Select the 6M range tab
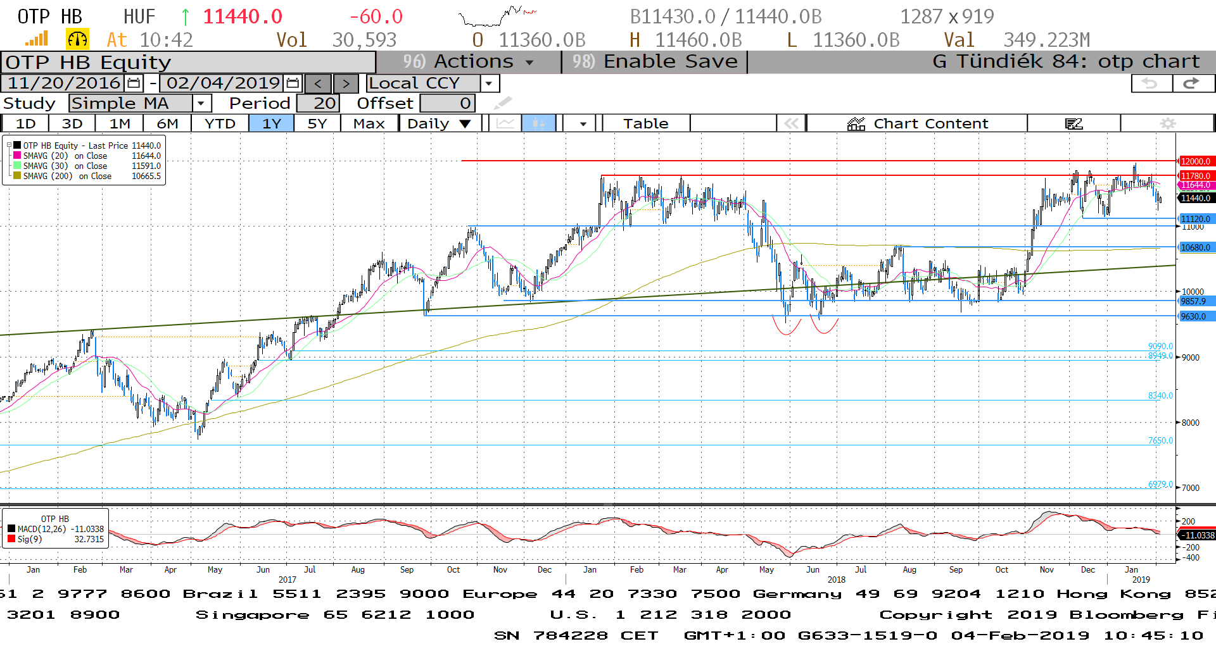Image resolution: width=1216 pixels, height=658 pixels. click(167, 123)
